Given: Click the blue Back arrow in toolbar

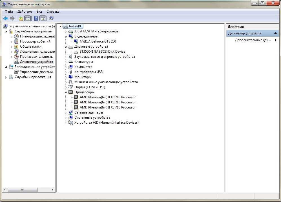Looking at the screenshot, I should point(6,18).
